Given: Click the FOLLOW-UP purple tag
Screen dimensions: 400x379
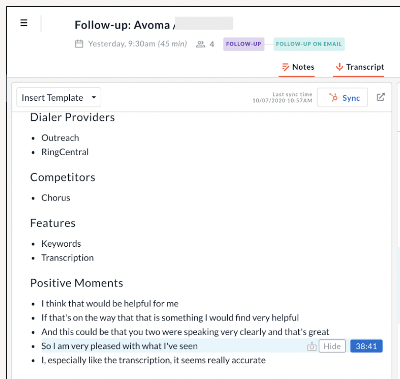Looking at the screenshot, I should [243, 44].
